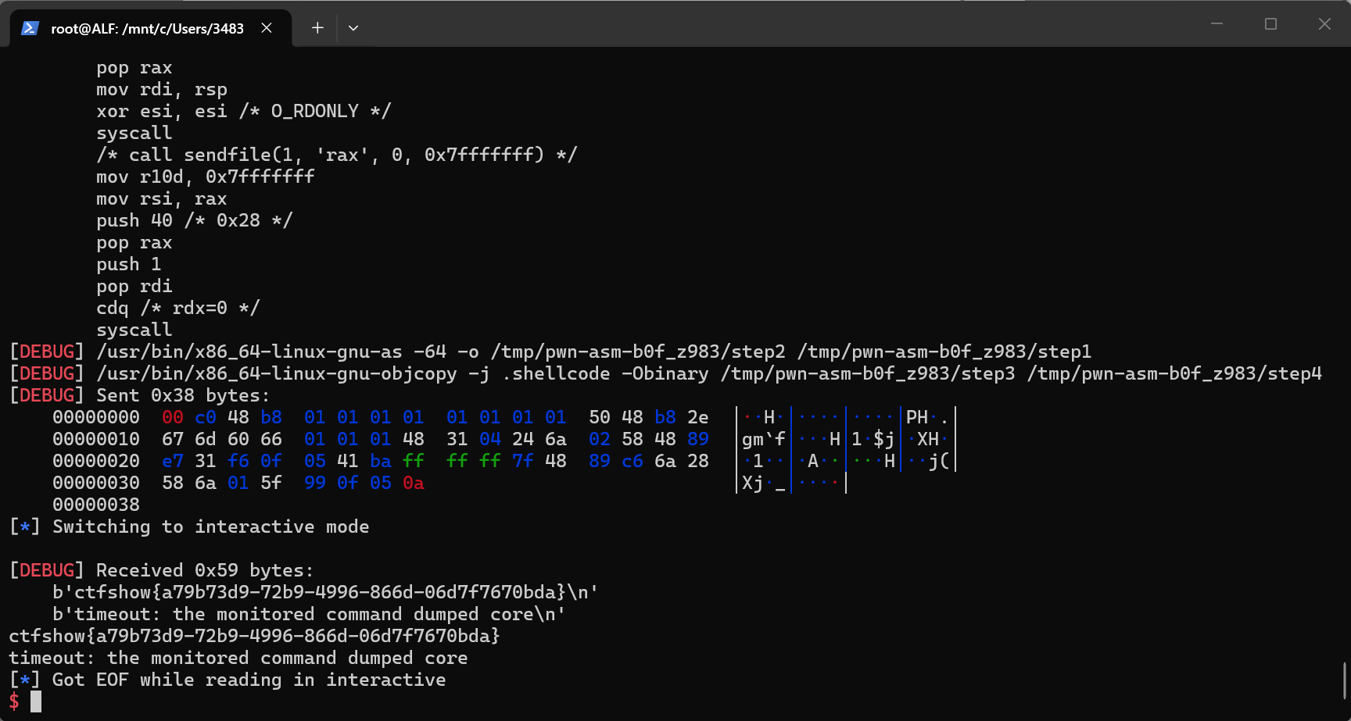Click the 'xor esi, esi /* O_RDONLY */' line

pos(243,111)
